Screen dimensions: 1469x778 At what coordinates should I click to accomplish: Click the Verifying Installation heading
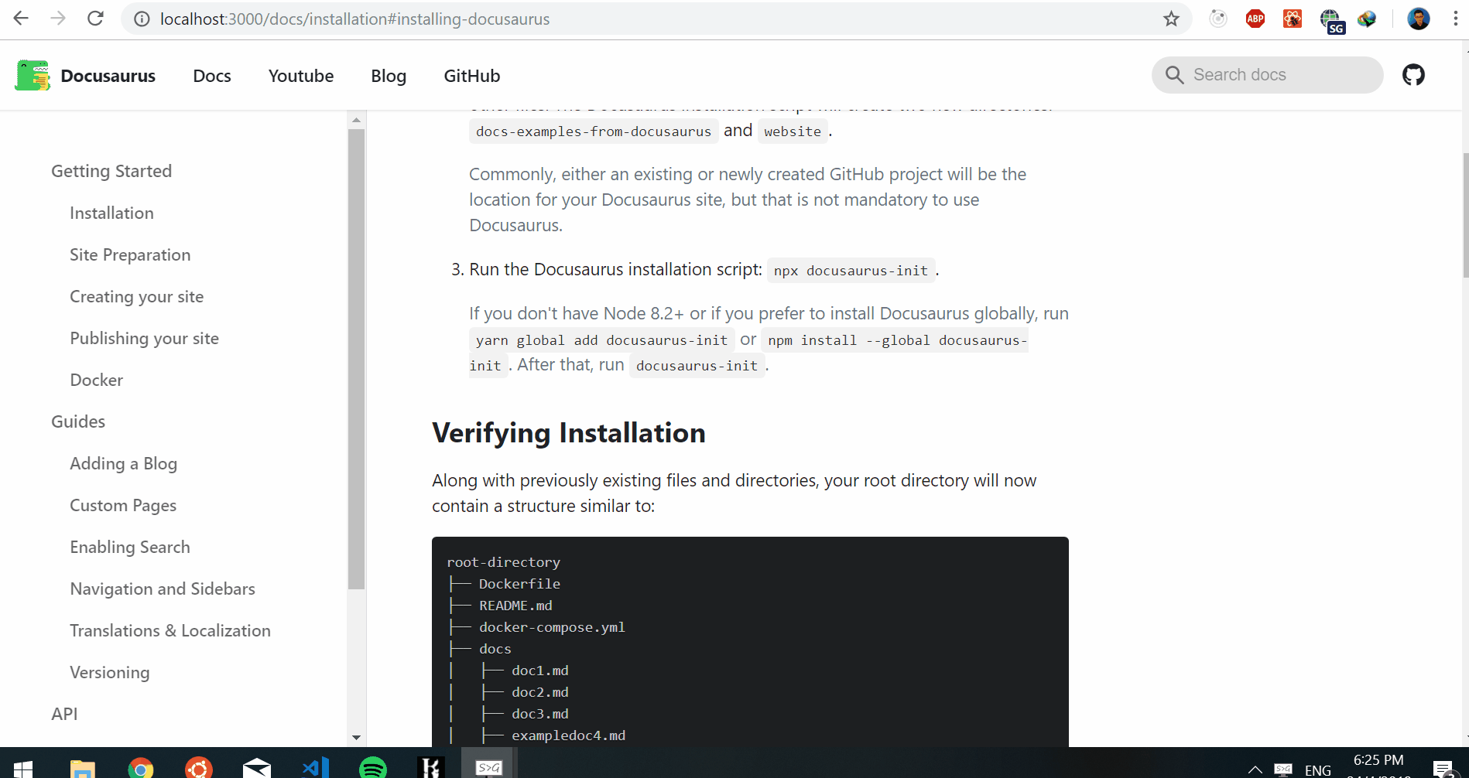(x=569, y=433)
